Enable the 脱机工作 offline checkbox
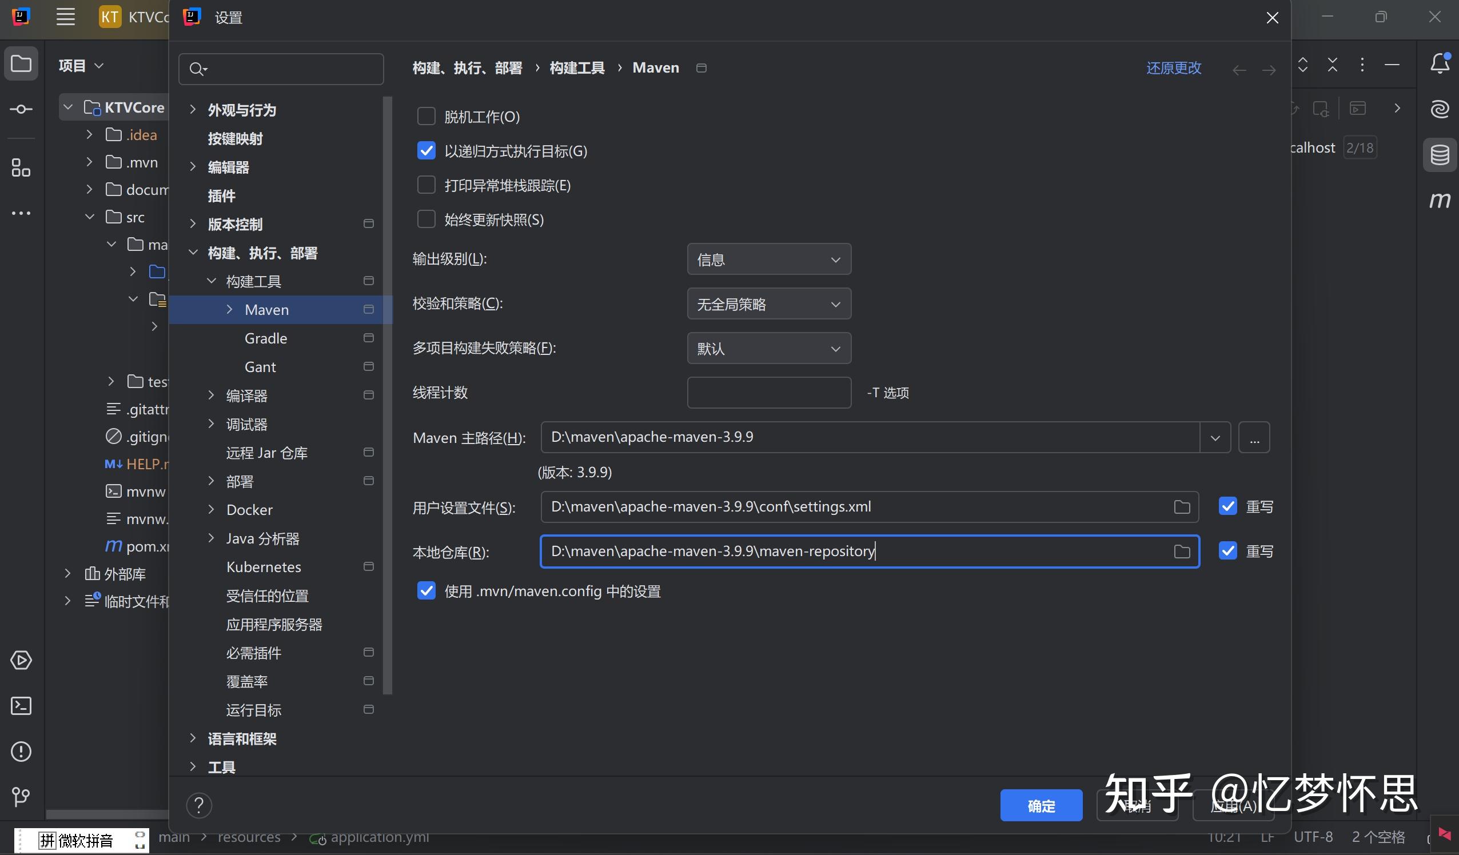This screenshot has width=1459, height=855. (426, 117)
